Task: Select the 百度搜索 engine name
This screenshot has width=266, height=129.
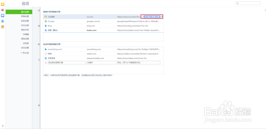Action: 52,58
